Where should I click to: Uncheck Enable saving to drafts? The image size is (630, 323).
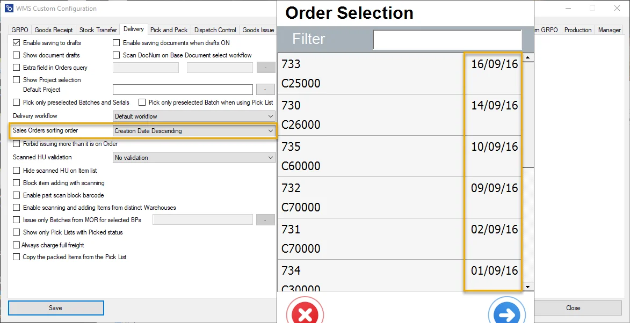pyautogui.click(x=17, y=42)
